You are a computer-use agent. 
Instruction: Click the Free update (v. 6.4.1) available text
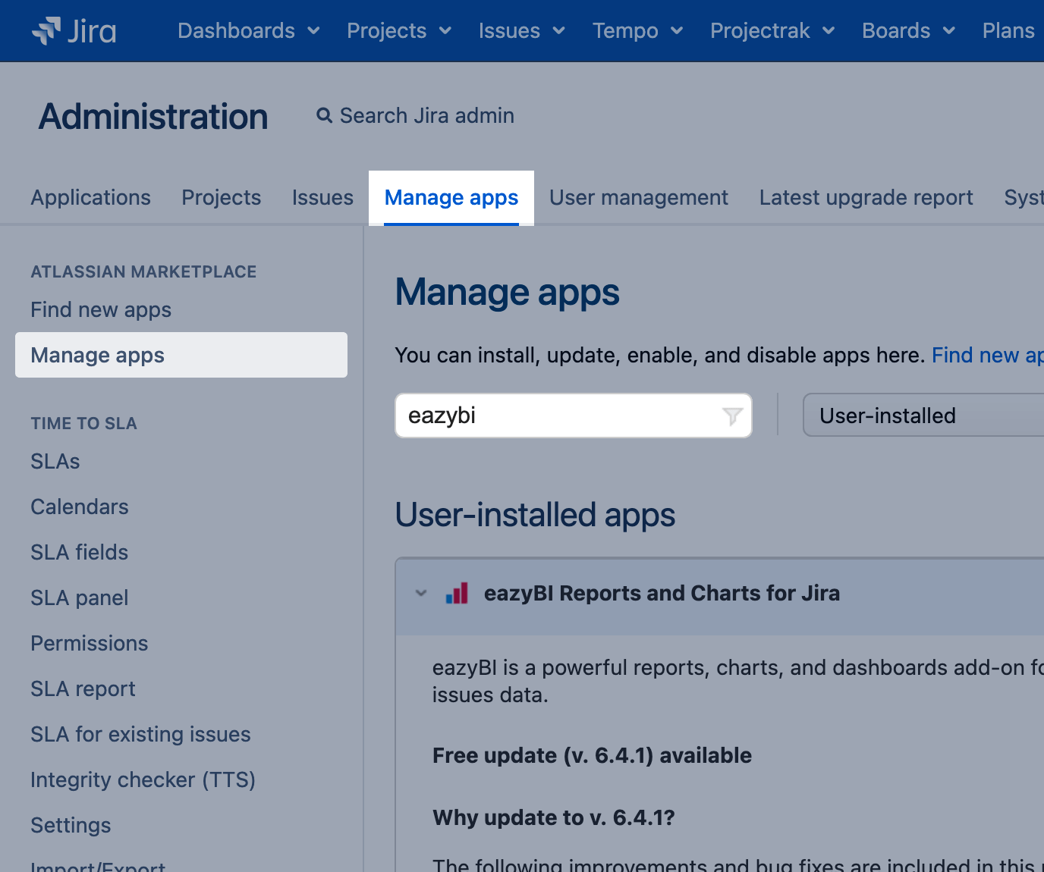(592, 755)
